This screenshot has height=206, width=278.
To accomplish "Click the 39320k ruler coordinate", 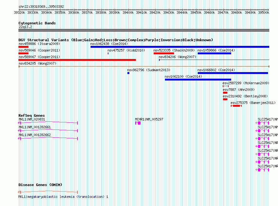I will pyautogui.click(x=19, y=12).
